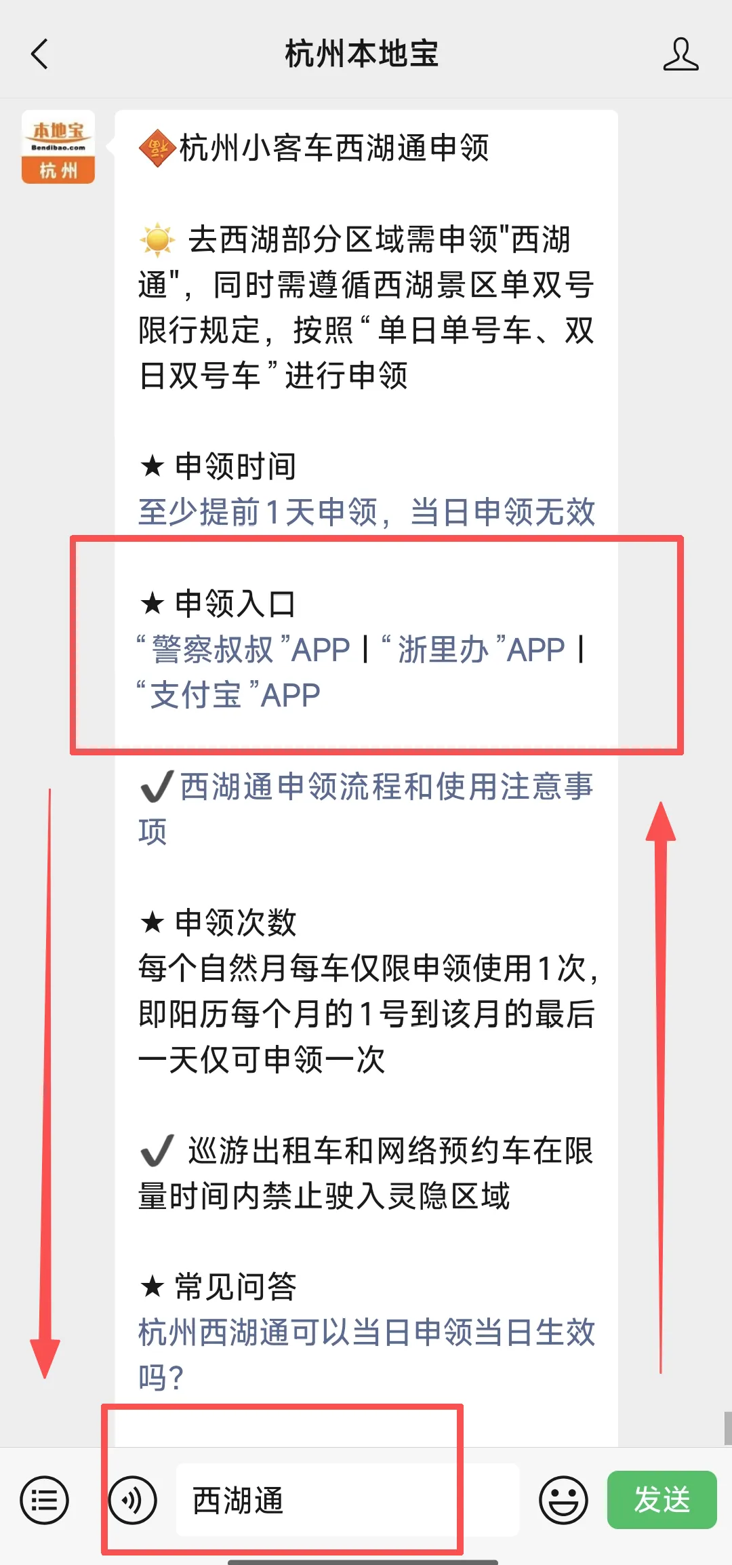Open the "警察叔叔"APP link
Image resolution: width=732 pixels, height=1565 pixels.
[243, 650]
